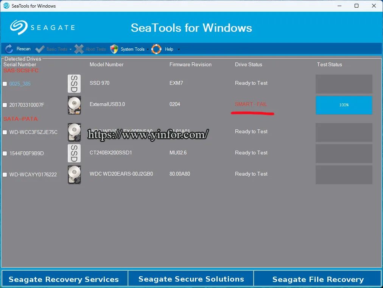Click the Basic Tests checkmark icon
Image resolution: width=383 pixels, height=288 pixels.
[40, 49]
